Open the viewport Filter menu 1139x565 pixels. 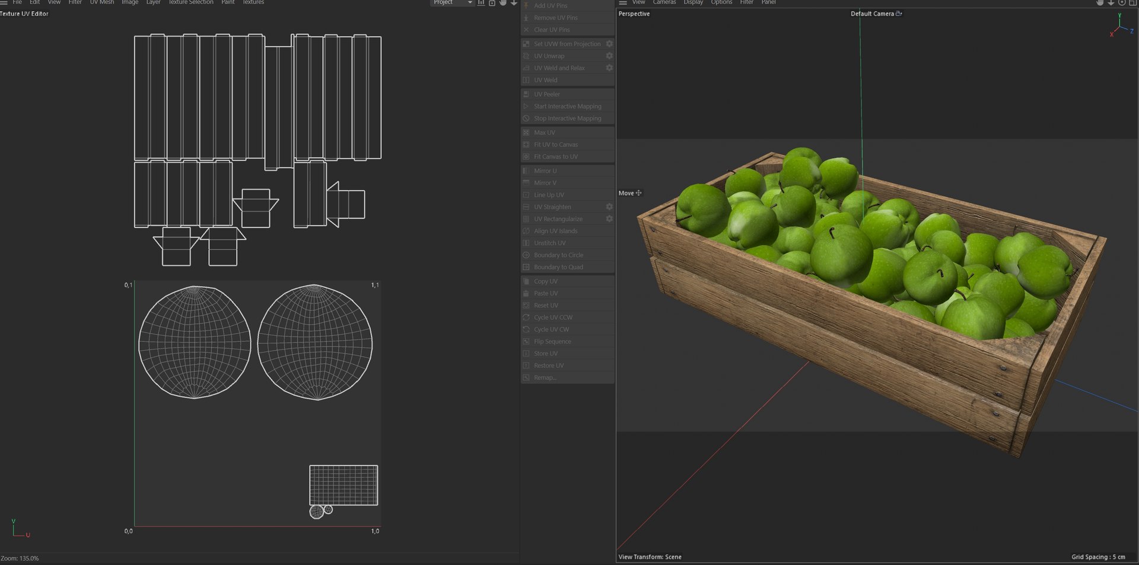tap(746, 2)
